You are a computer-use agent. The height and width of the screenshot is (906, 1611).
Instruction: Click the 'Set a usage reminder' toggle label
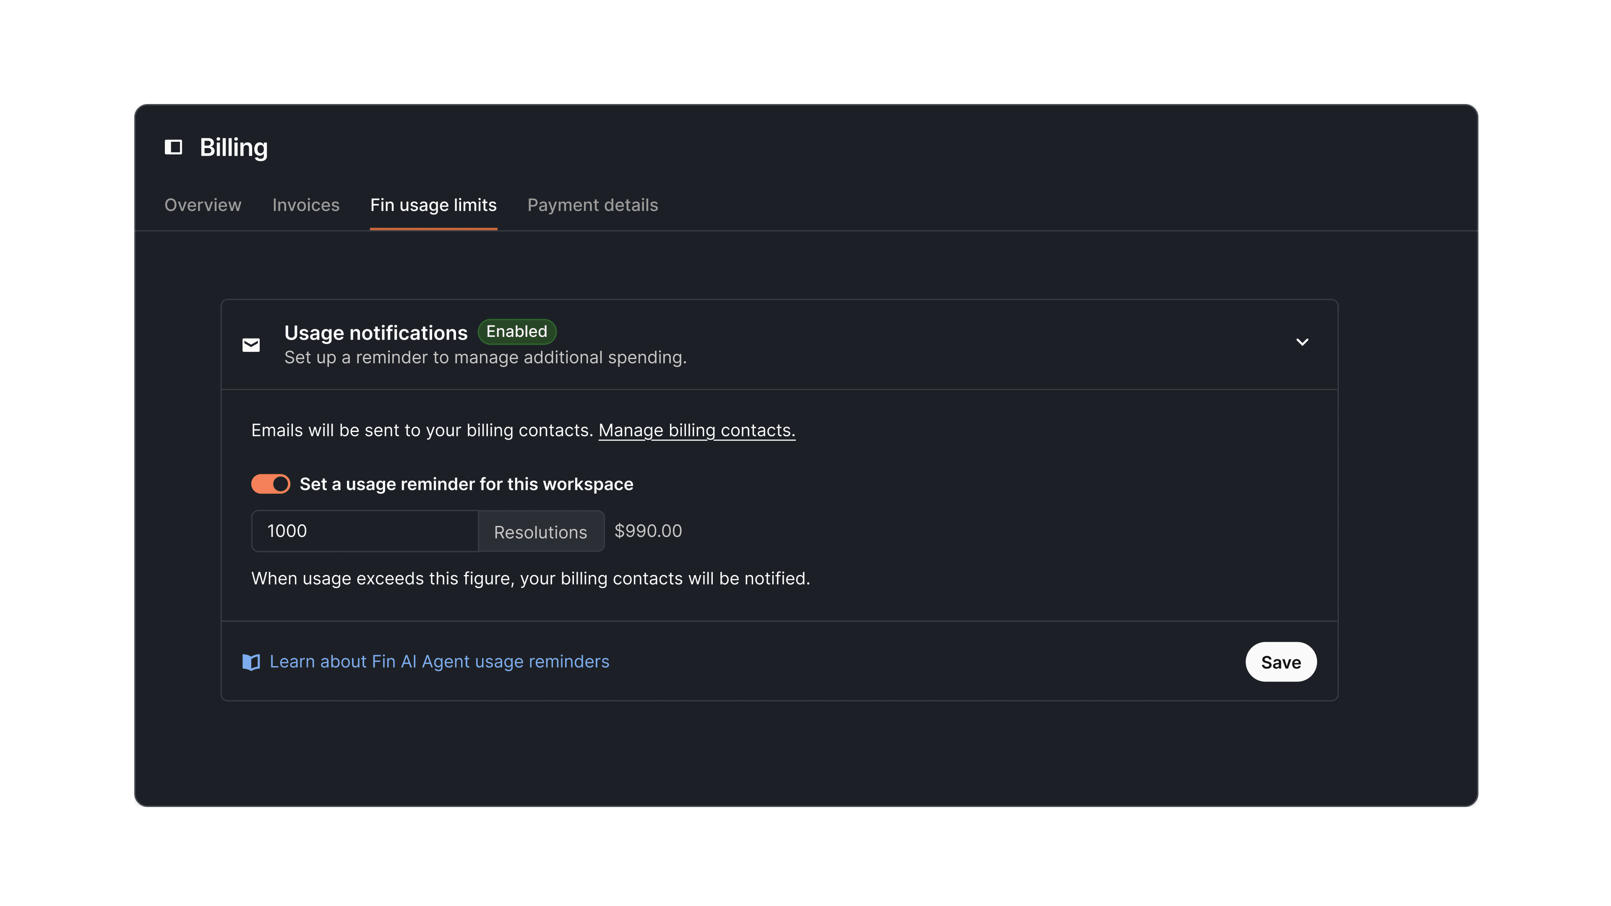pyautogui.click(x=466, y=483)
